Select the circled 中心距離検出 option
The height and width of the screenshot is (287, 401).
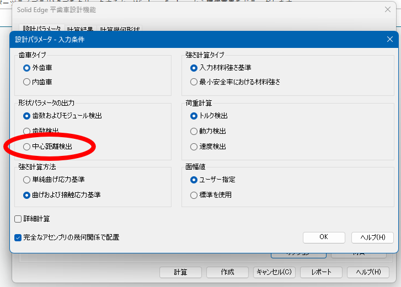click(26, 147)
